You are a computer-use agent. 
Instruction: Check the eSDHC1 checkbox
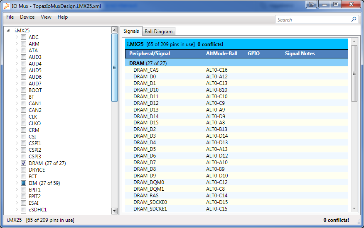pyautogui.click(x=23, y=209)
